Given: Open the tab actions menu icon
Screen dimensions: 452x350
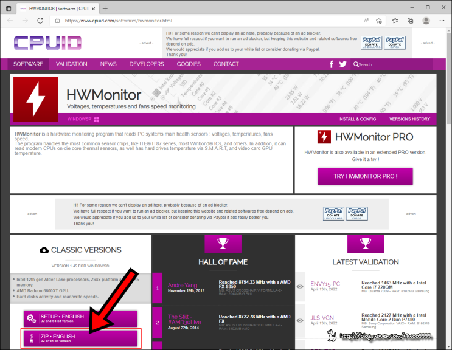Looking at the screenshot, I should coord(9,9).
